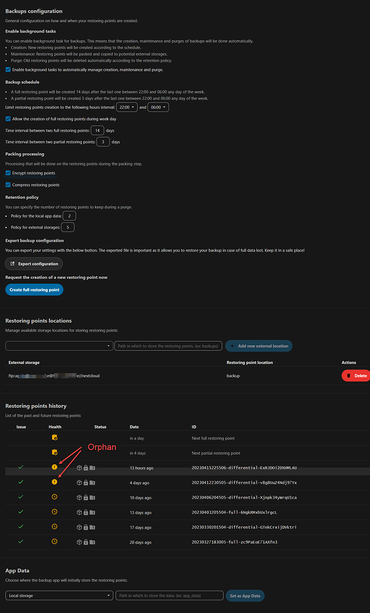Click the green issue checkmark in the 13 hours ago row
Viewport: 370px width, 613px height.
click(21, 467)
